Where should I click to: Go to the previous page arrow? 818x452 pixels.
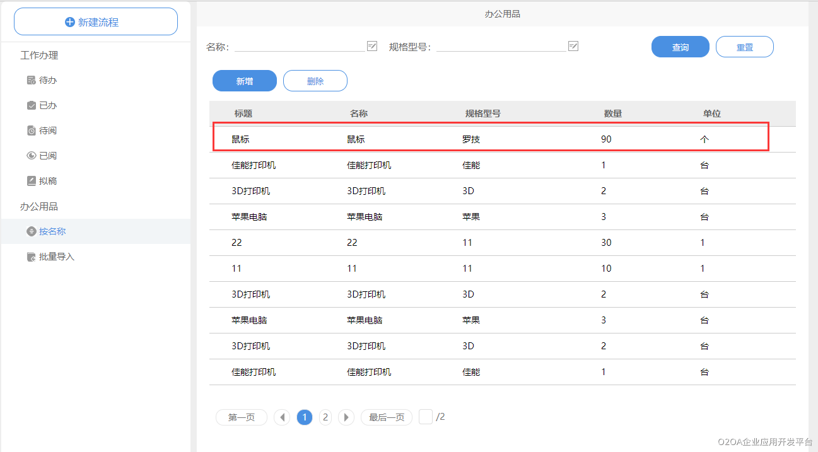pyautogui.click(x=282, y=417)
